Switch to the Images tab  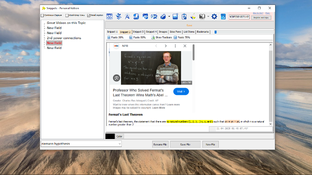163,32
